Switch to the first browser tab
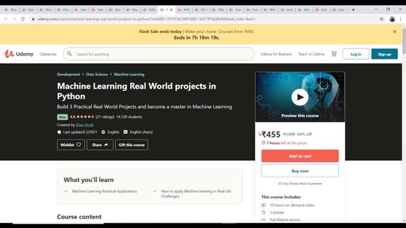 [11, 9]
